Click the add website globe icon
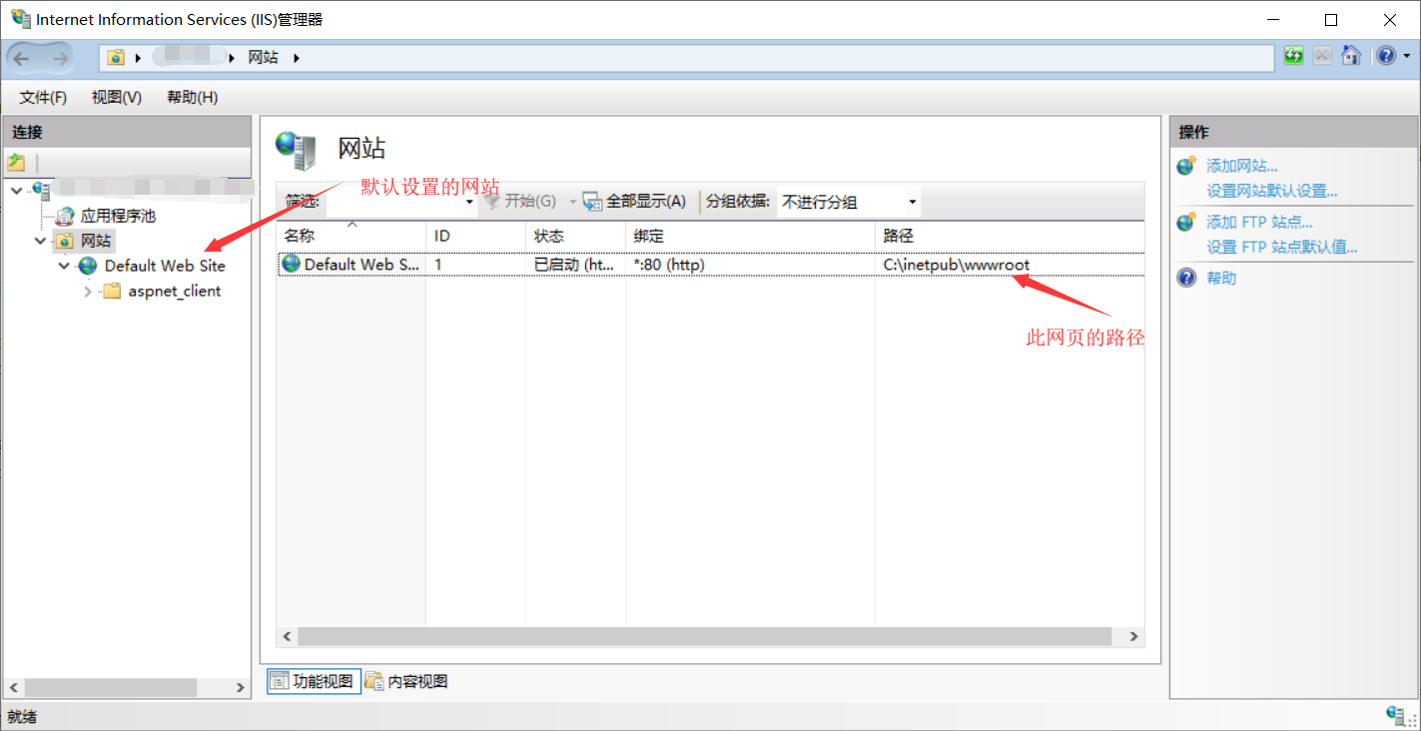 [1186, 166]
